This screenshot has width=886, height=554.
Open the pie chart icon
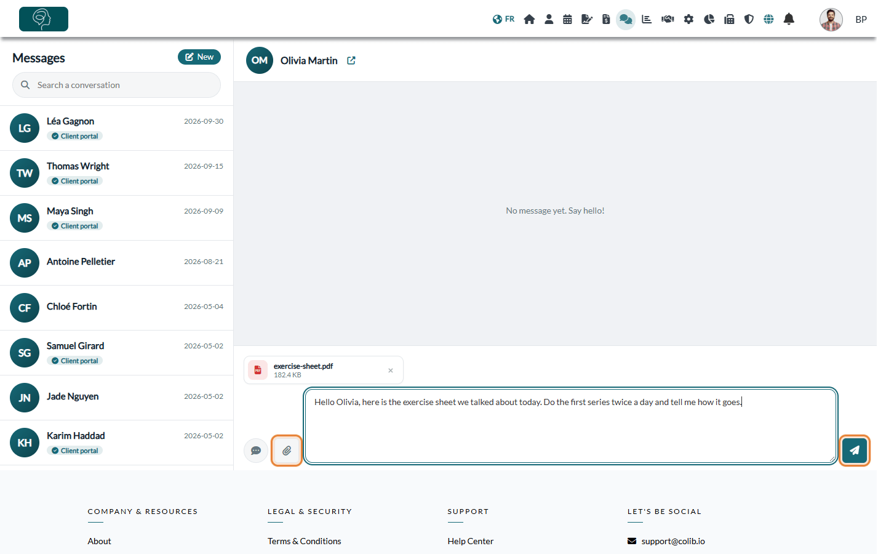coord(709,19)
